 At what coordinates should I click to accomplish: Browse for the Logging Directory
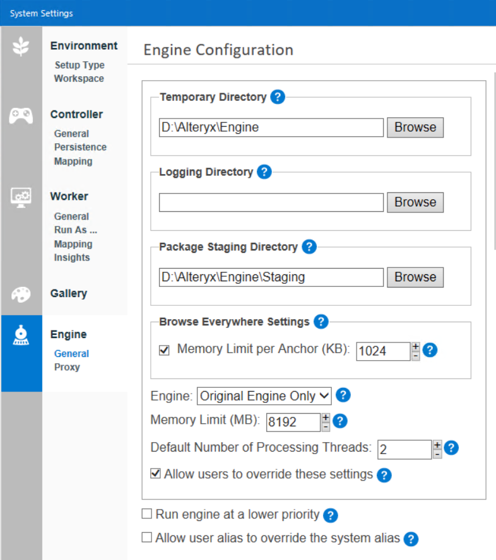pyautogui.click(x=415, y=202)
